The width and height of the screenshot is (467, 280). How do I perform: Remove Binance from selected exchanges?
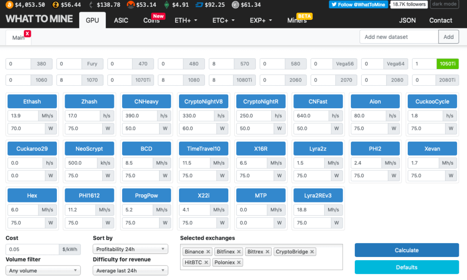(208, 252)
